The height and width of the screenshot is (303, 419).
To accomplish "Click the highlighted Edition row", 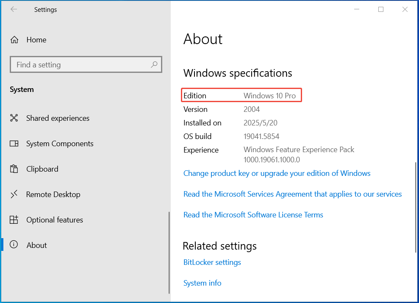I will point(241,95).
